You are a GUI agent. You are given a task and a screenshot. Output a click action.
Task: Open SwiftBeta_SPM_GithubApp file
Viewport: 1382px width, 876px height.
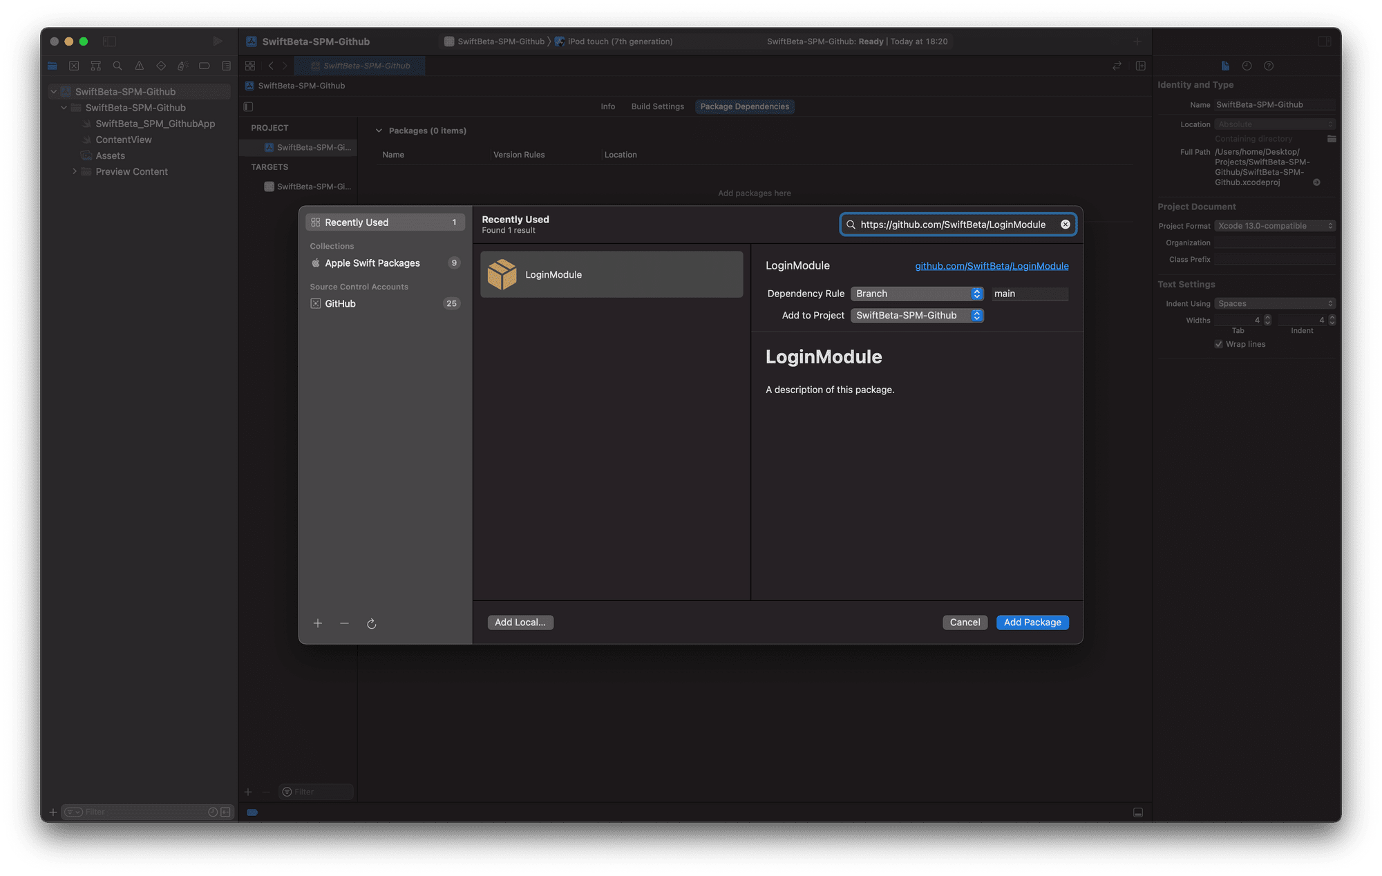(155, 124)
